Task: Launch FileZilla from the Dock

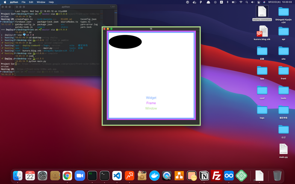Action: pos(216,176)
